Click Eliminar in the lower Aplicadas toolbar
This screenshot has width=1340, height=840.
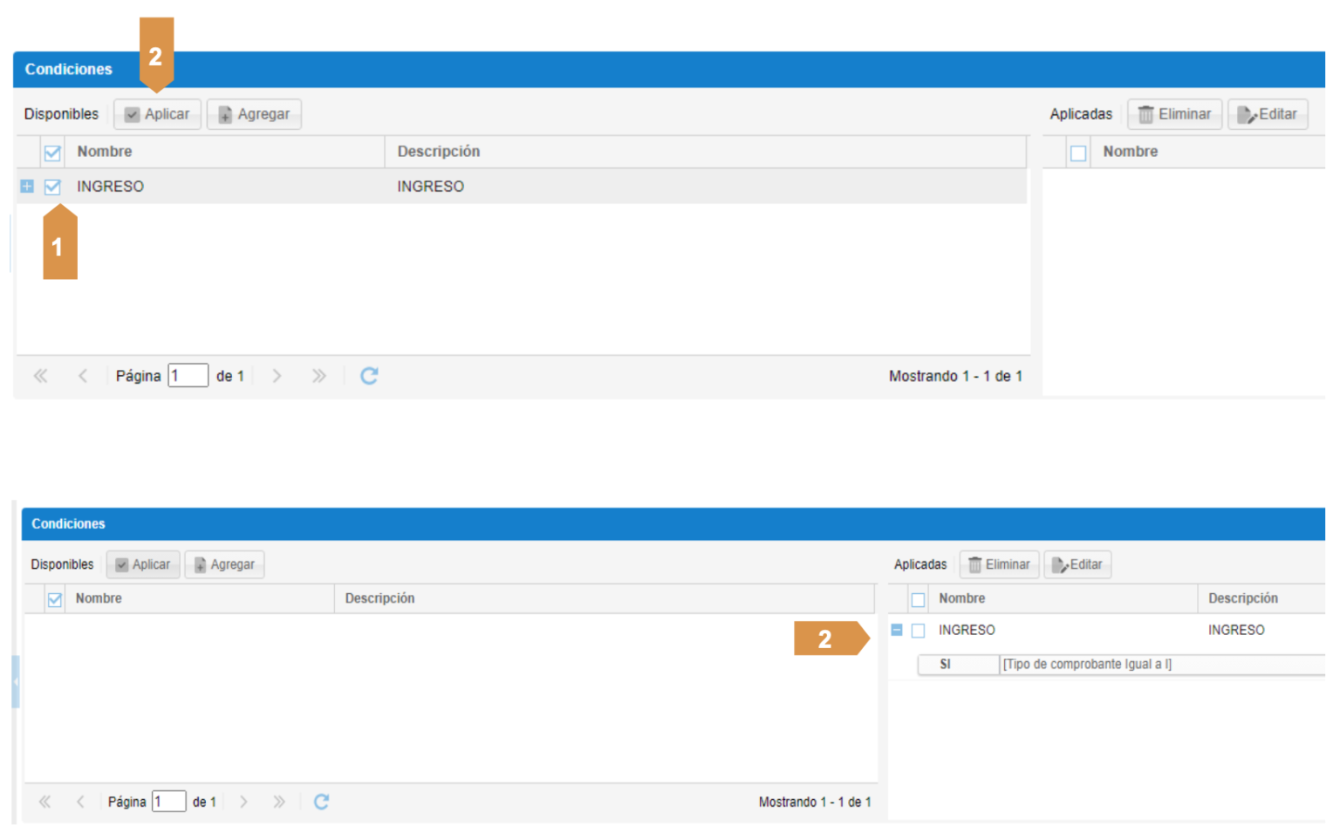coord(999,564)
